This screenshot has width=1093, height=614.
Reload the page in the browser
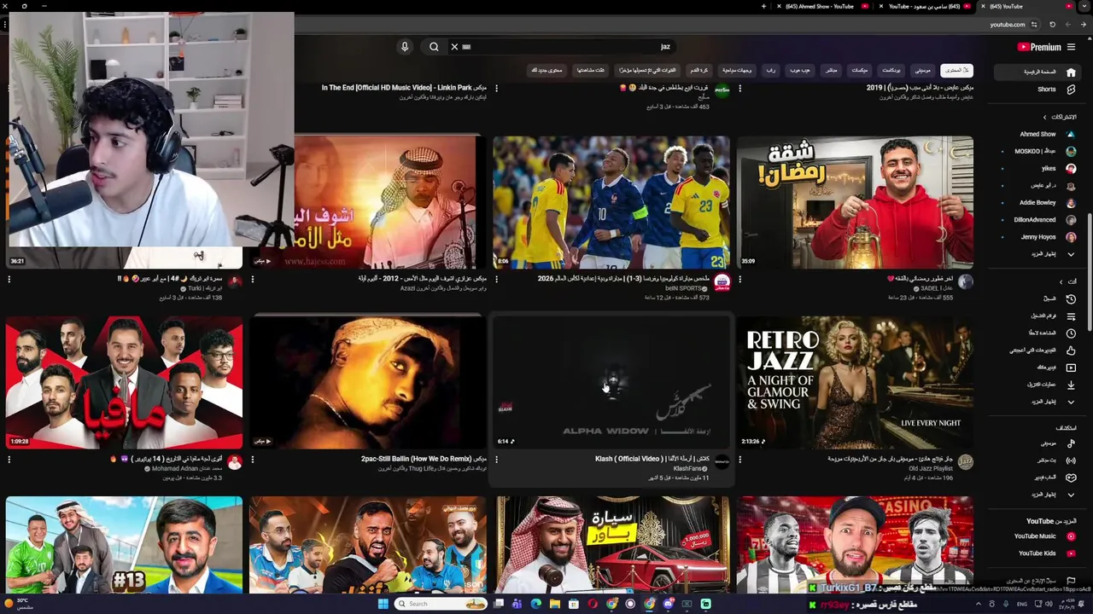click(1052, 25)
